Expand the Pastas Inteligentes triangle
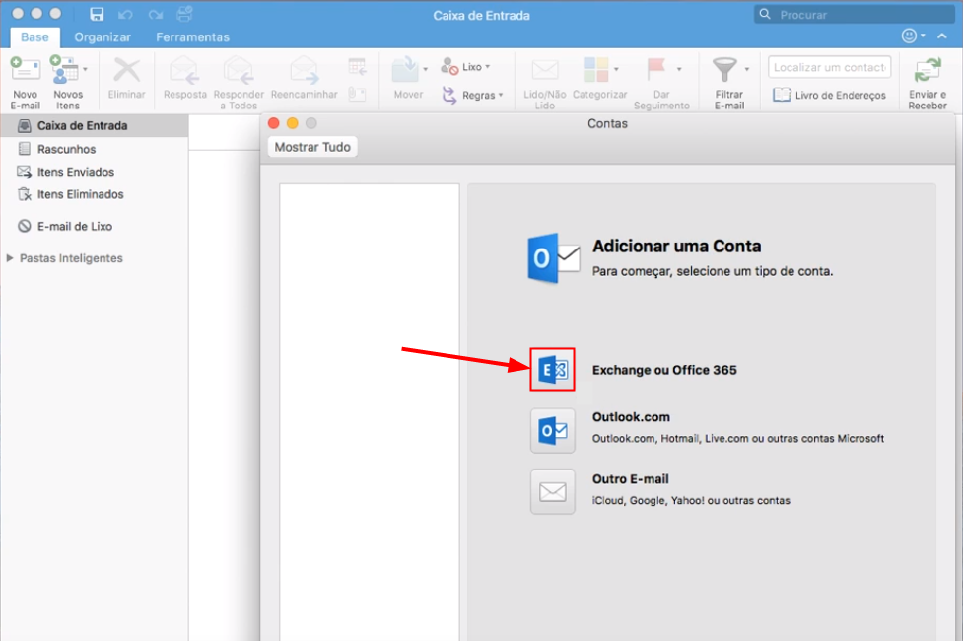The width and height of the screenshot is (963, 641). click(x=10, y=258)
